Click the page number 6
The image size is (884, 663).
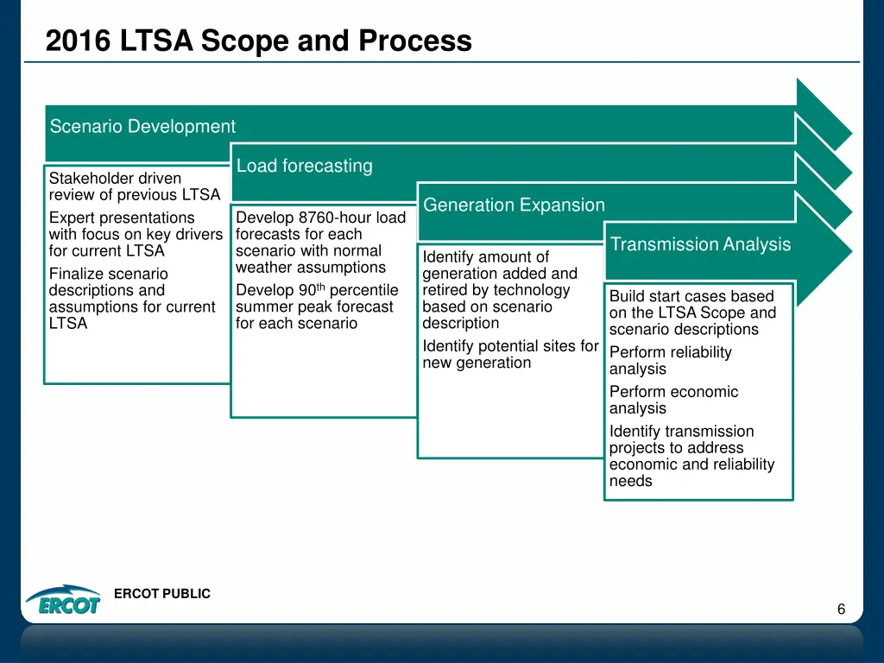pos(841,610)
